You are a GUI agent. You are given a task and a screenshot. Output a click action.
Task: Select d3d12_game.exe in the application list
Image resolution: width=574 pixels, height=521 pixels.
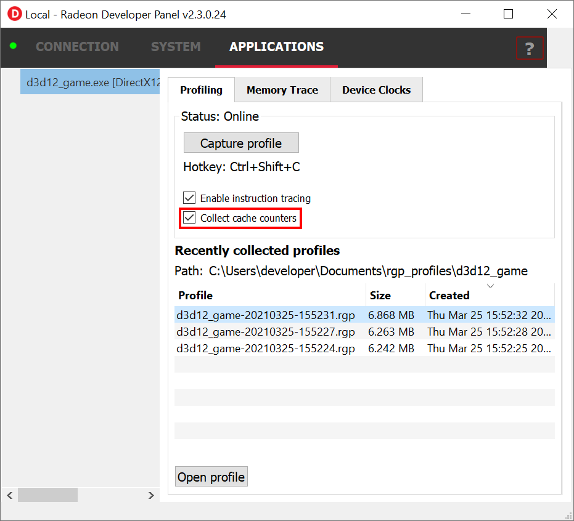click(91, 82)
